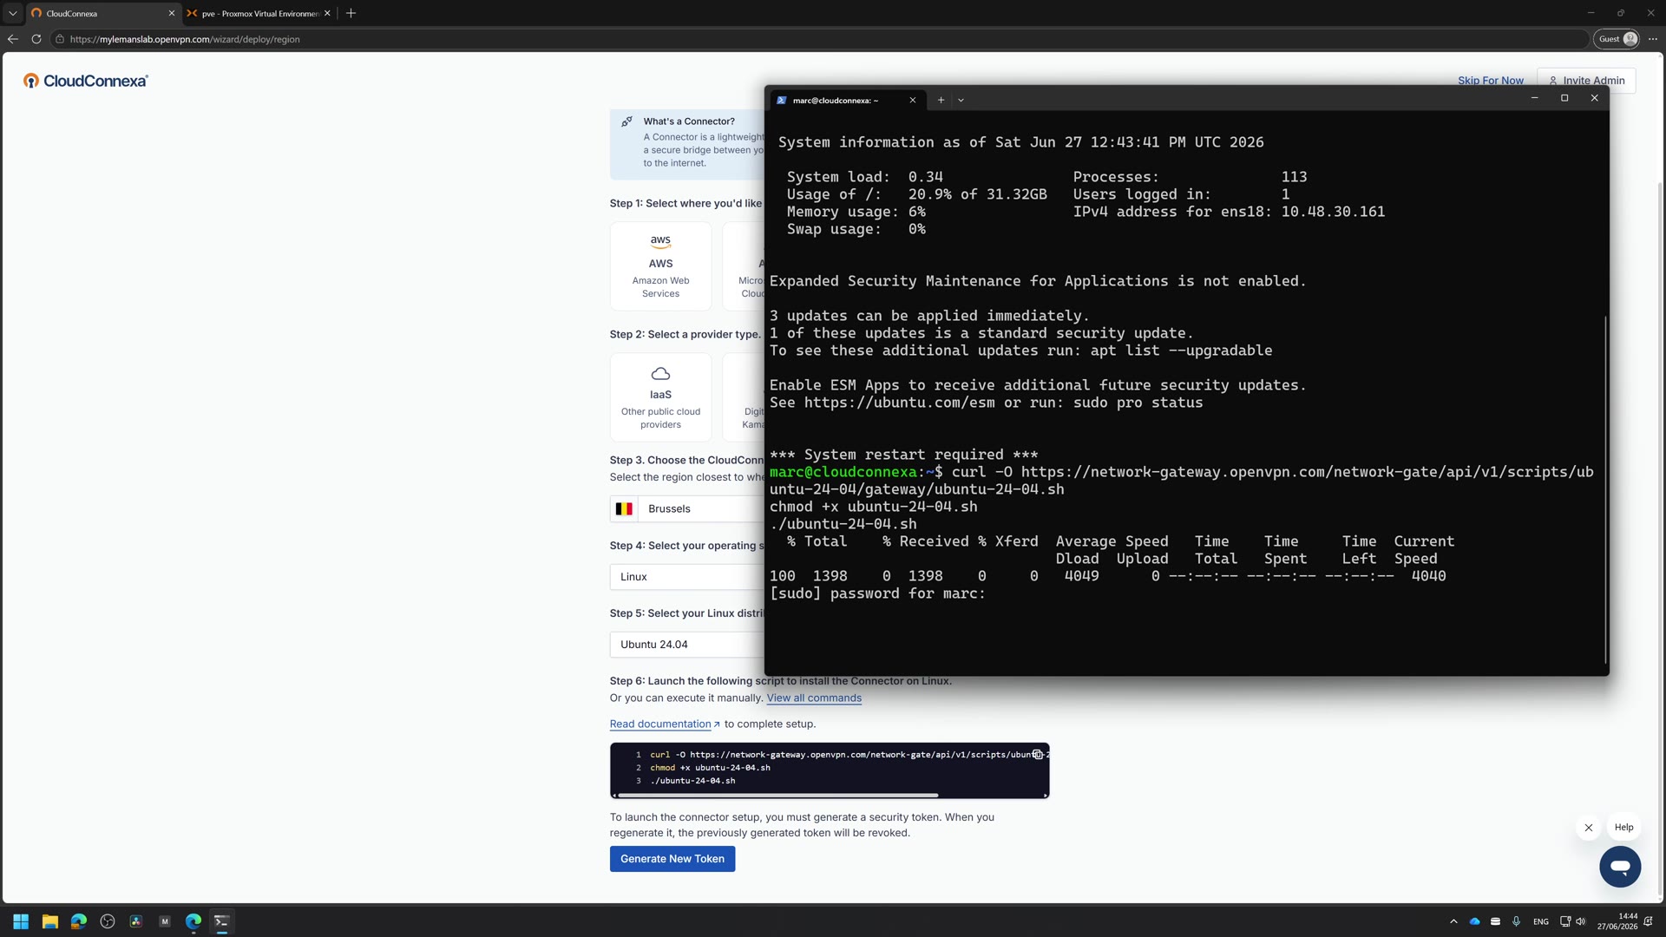Show hidden system tray icons
This screenshot has height=937, width=1666.
(x=1453, y=921)
